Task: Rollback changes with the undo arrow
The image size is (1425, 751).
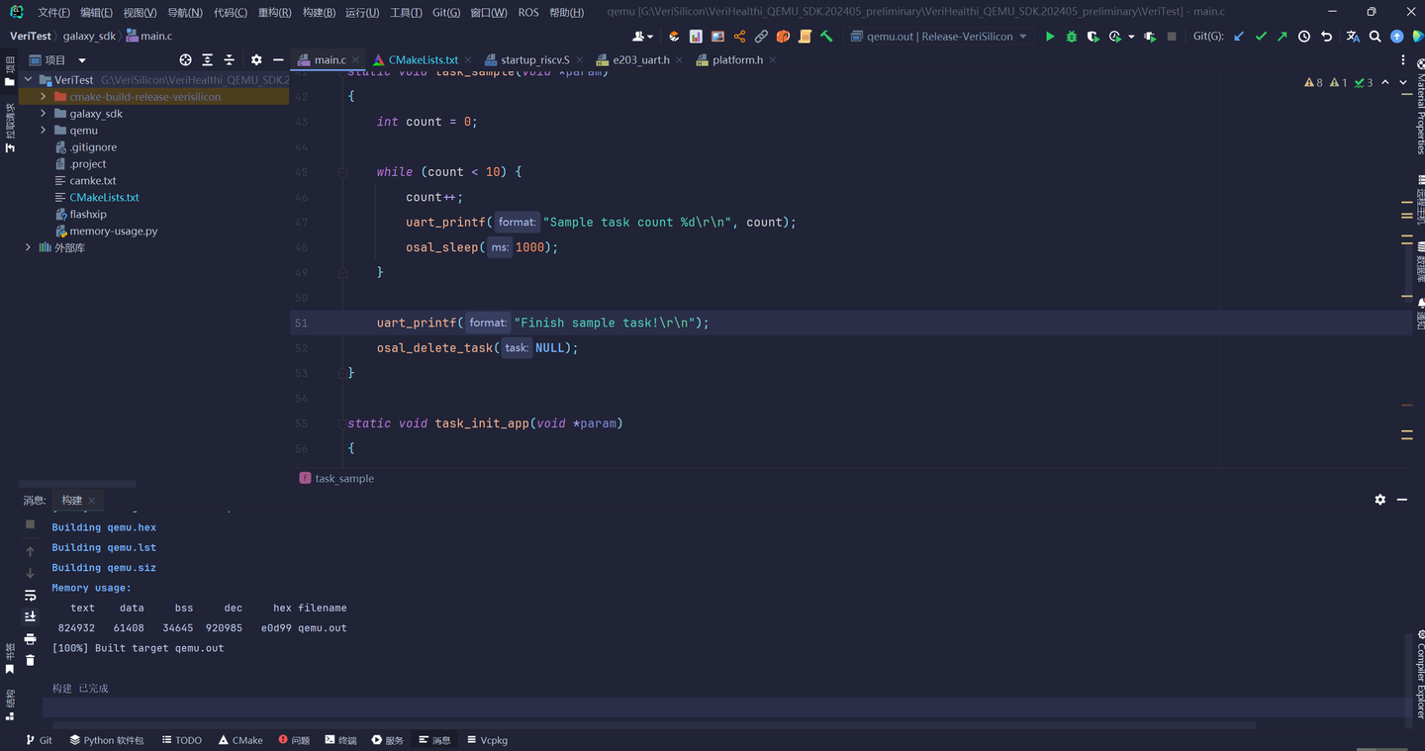Action: (x=1326, y=37)
